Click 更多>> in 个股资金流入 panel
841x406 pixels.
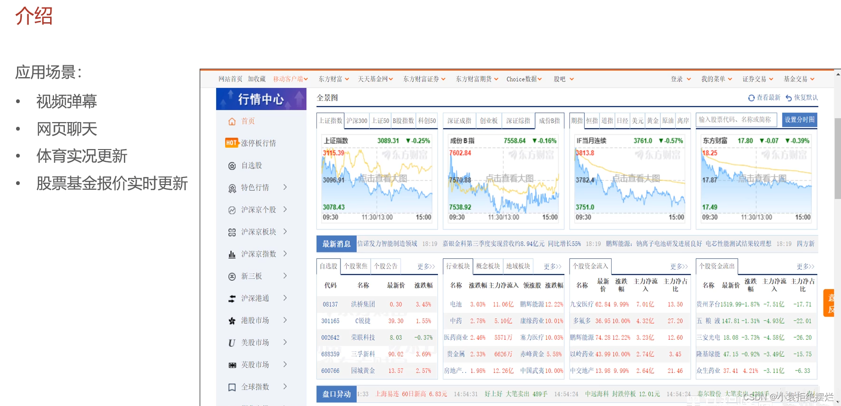(679, 267)
